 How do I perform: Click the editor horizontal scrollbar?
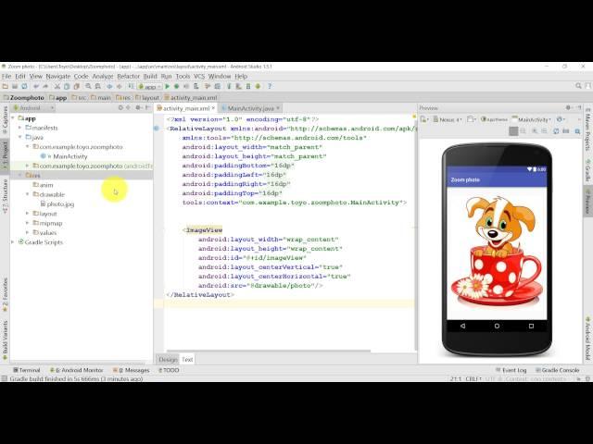(x=269, y=351)
